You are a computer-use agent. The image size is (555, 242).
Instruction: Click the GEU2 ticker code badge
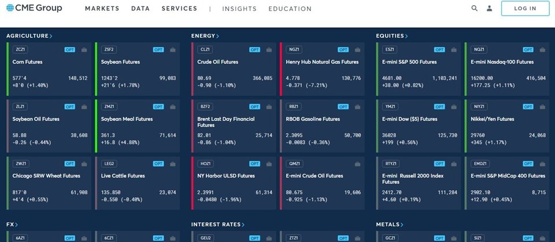pyautogui.click(x=205, y=238)
